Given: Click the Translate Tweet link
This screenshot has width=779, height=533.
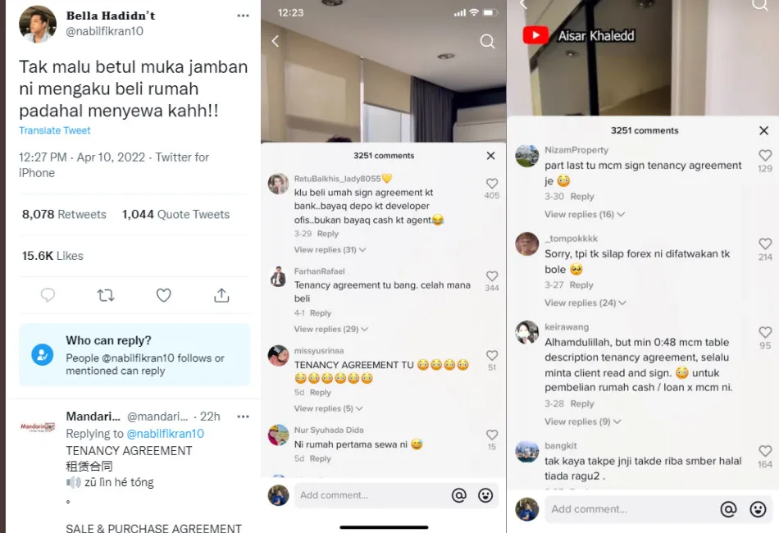Looking at the screenshot, I should point(55,130).
